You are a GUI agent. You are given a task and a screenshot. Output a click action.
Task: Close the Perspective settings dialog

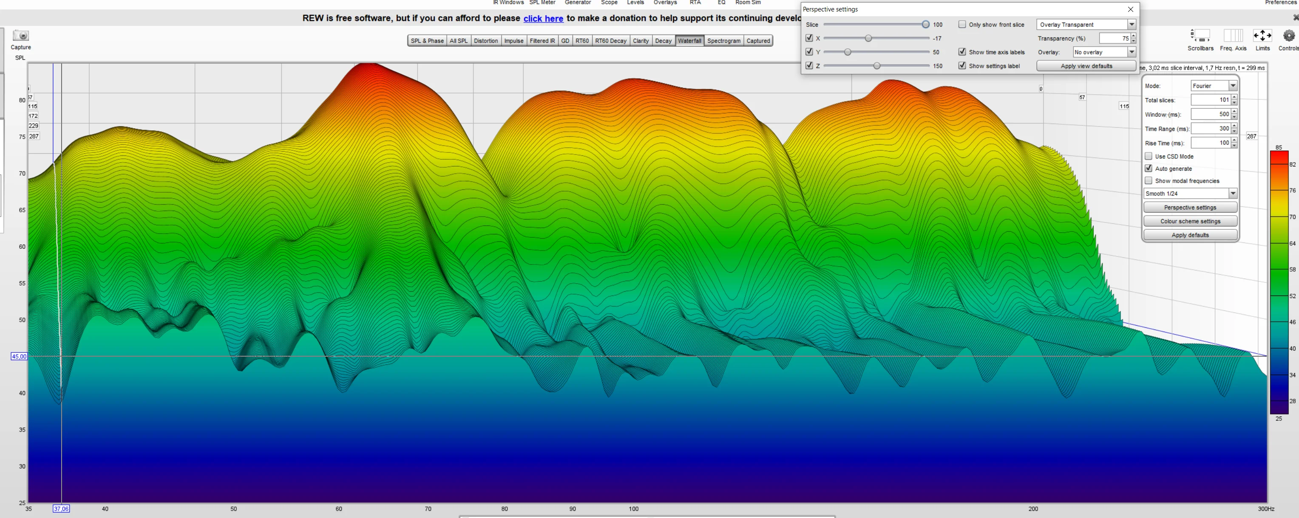tap(1131, 9)
